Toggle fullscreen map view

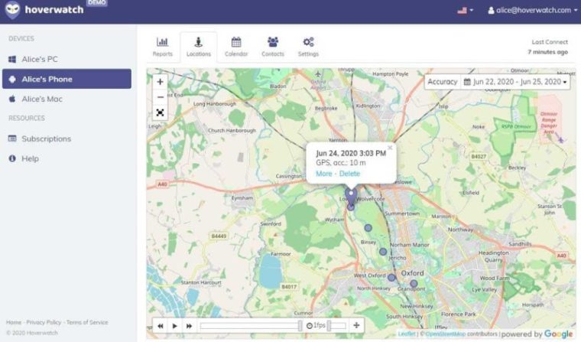(160, 112)
